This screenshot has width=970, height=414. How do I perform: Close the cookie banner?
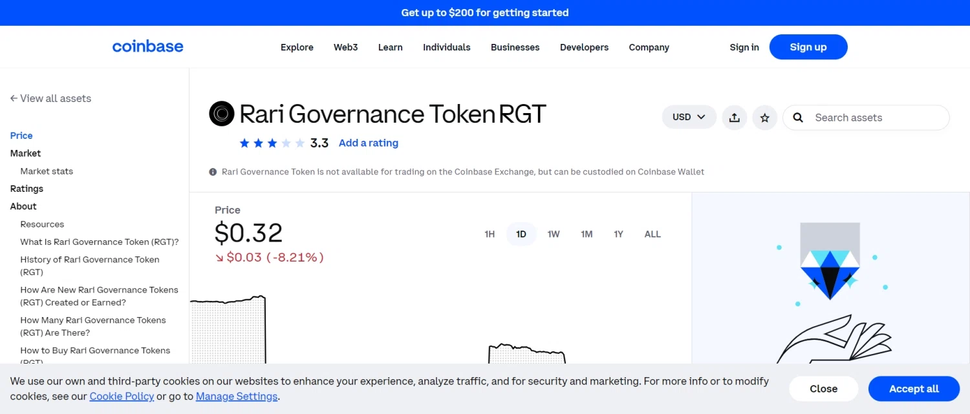click(823, 389)
